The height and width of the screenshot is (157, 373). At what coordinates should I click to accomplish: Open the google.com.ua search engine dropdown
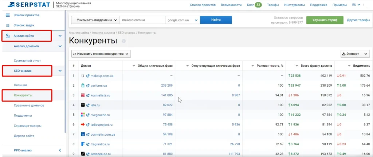183,20
